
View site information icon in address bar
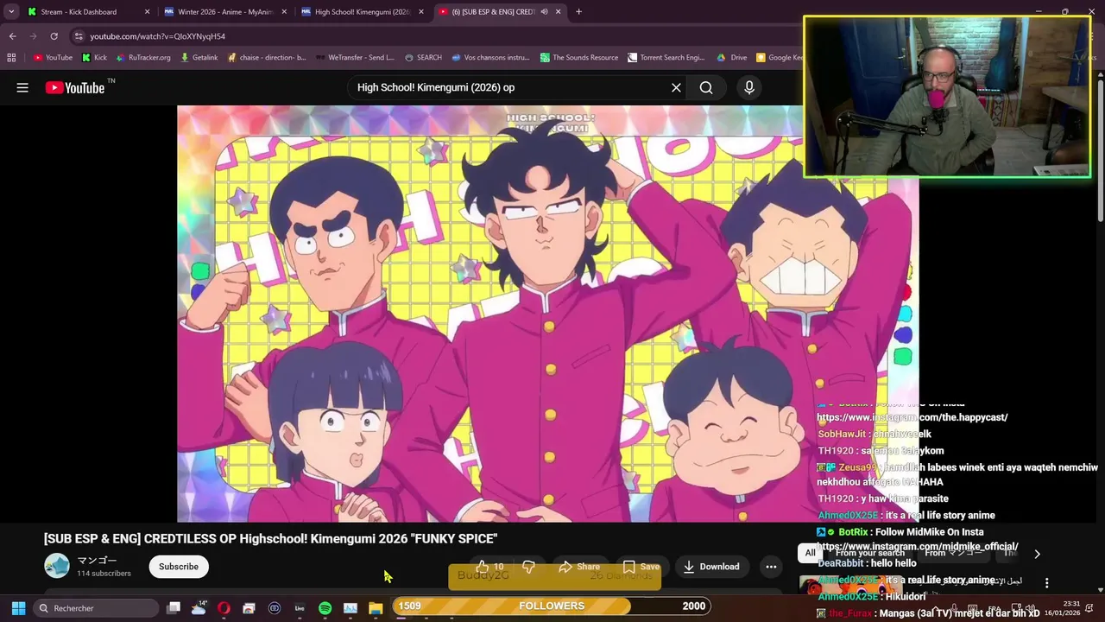[x=79, y=36]
